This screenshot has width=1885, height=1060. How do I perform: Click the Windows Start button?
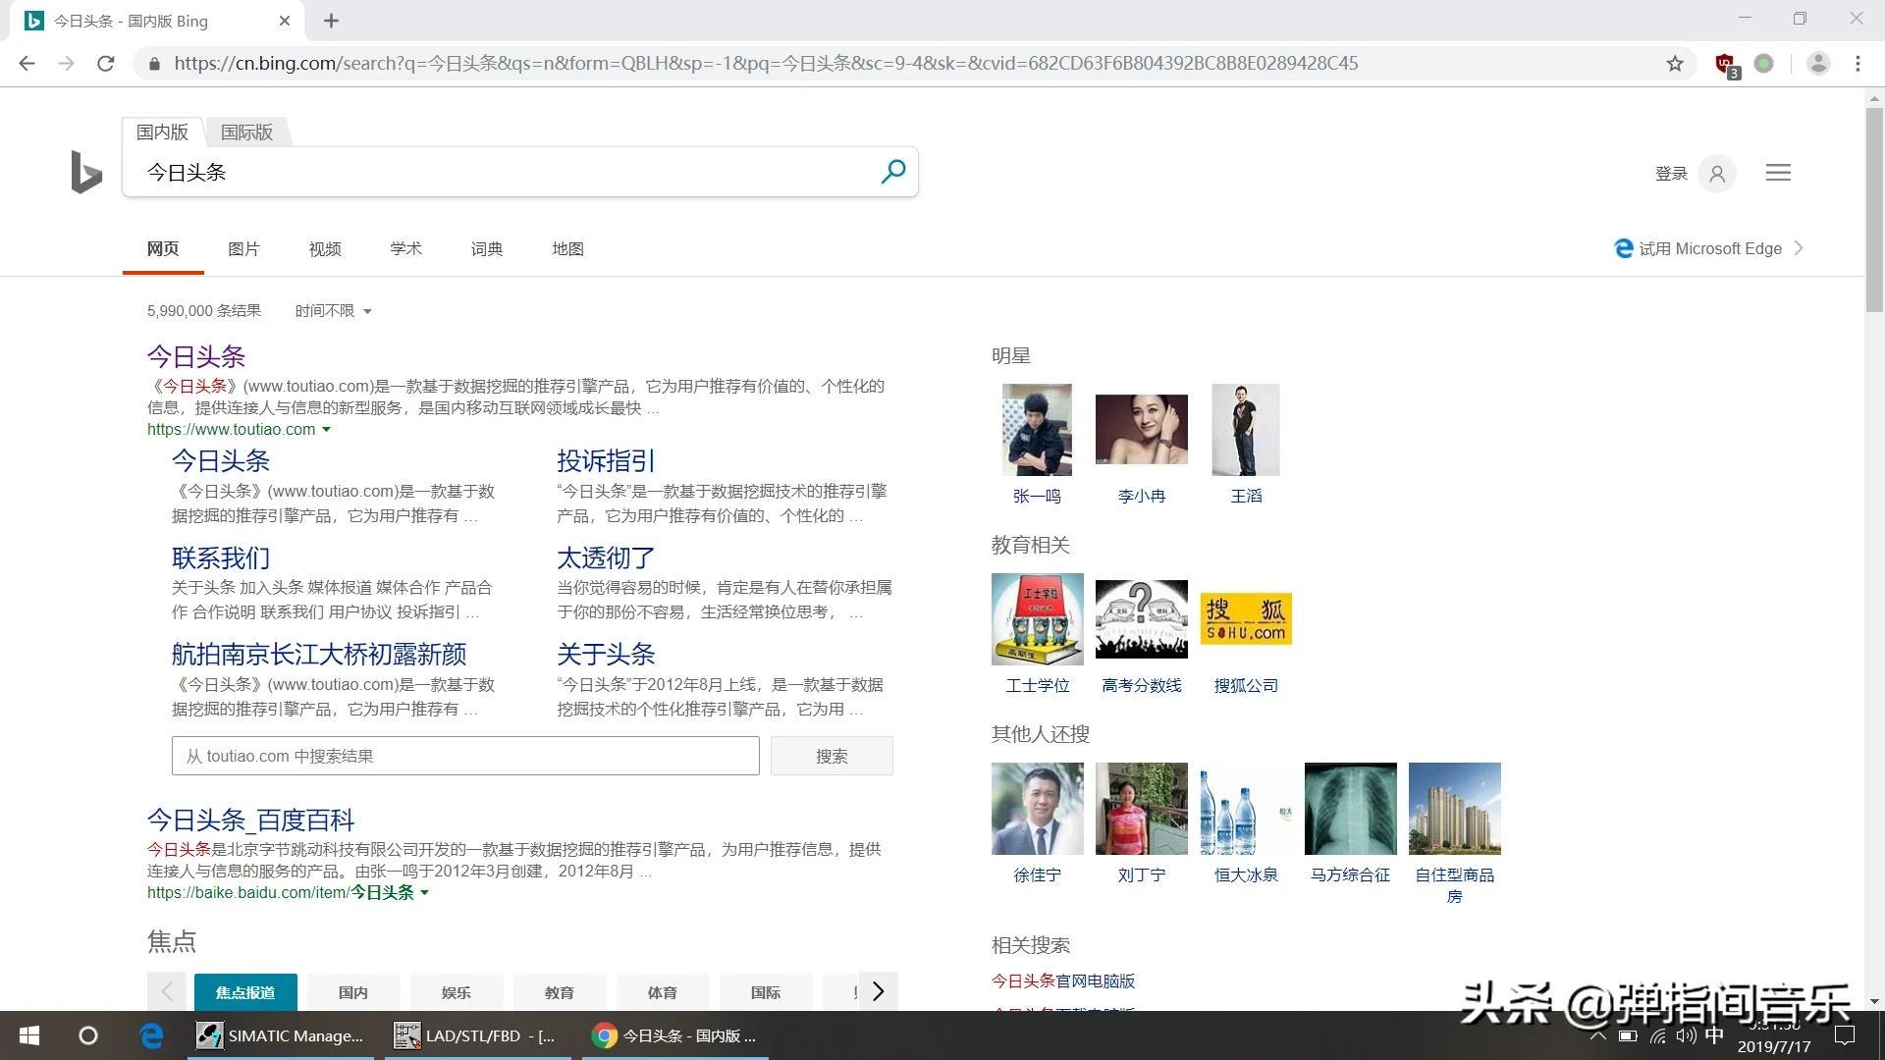[29, 1035]
